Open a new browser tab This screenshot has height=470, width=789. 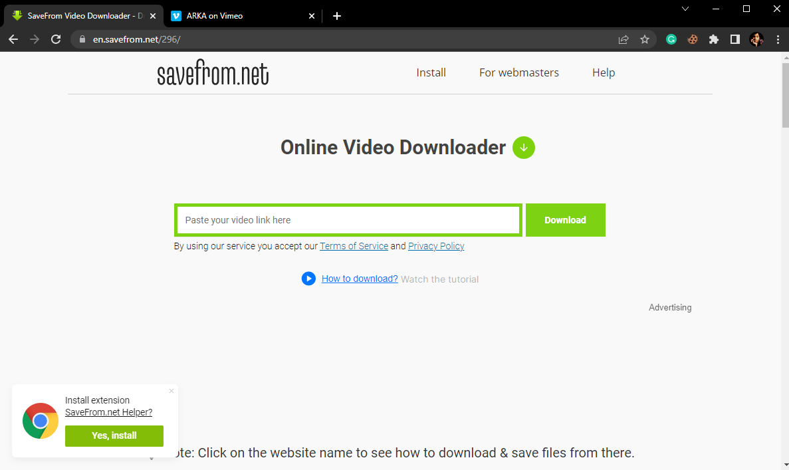(337, 16)
